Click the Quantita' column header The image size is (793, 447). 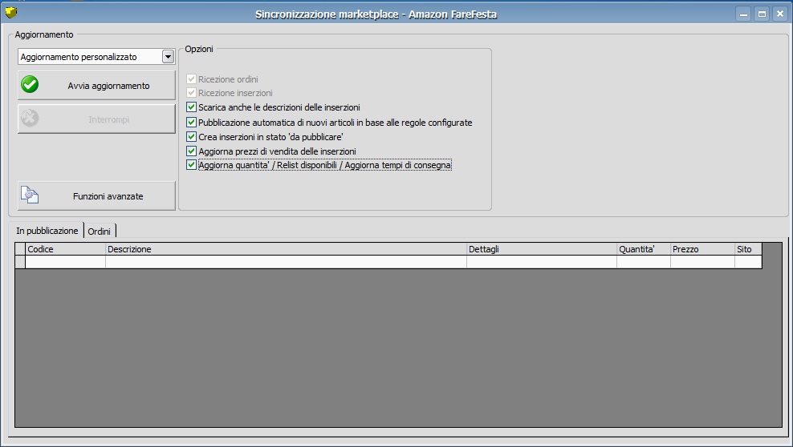(643, 249)
